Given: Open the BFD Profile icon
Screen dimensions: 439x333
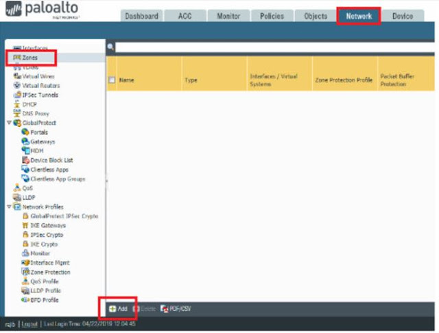Looking at the screenshot, I should click(x=25, y=299).
